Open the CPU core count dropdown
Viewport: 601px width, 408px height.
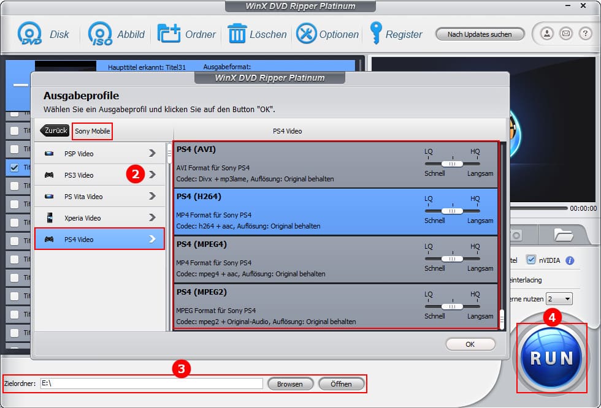click(559, 299)
